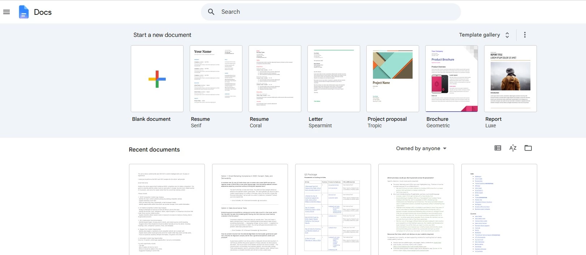
Task: Click the Report label text
Action: 494,119
